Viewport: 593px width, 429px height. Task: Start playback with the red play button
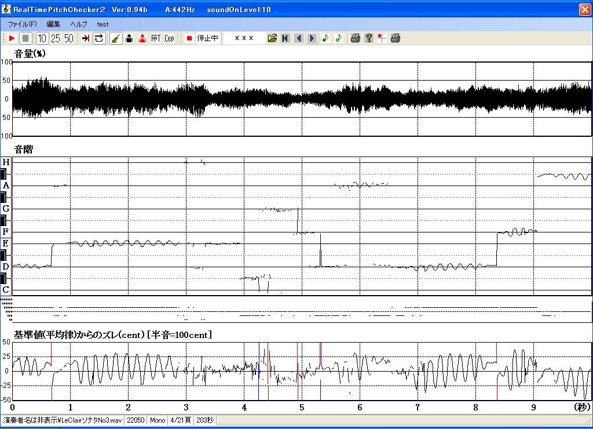click(12, 38)
